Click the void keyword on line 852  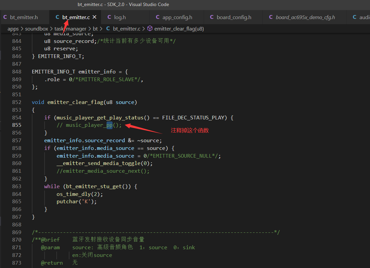[x=38, y=102]
